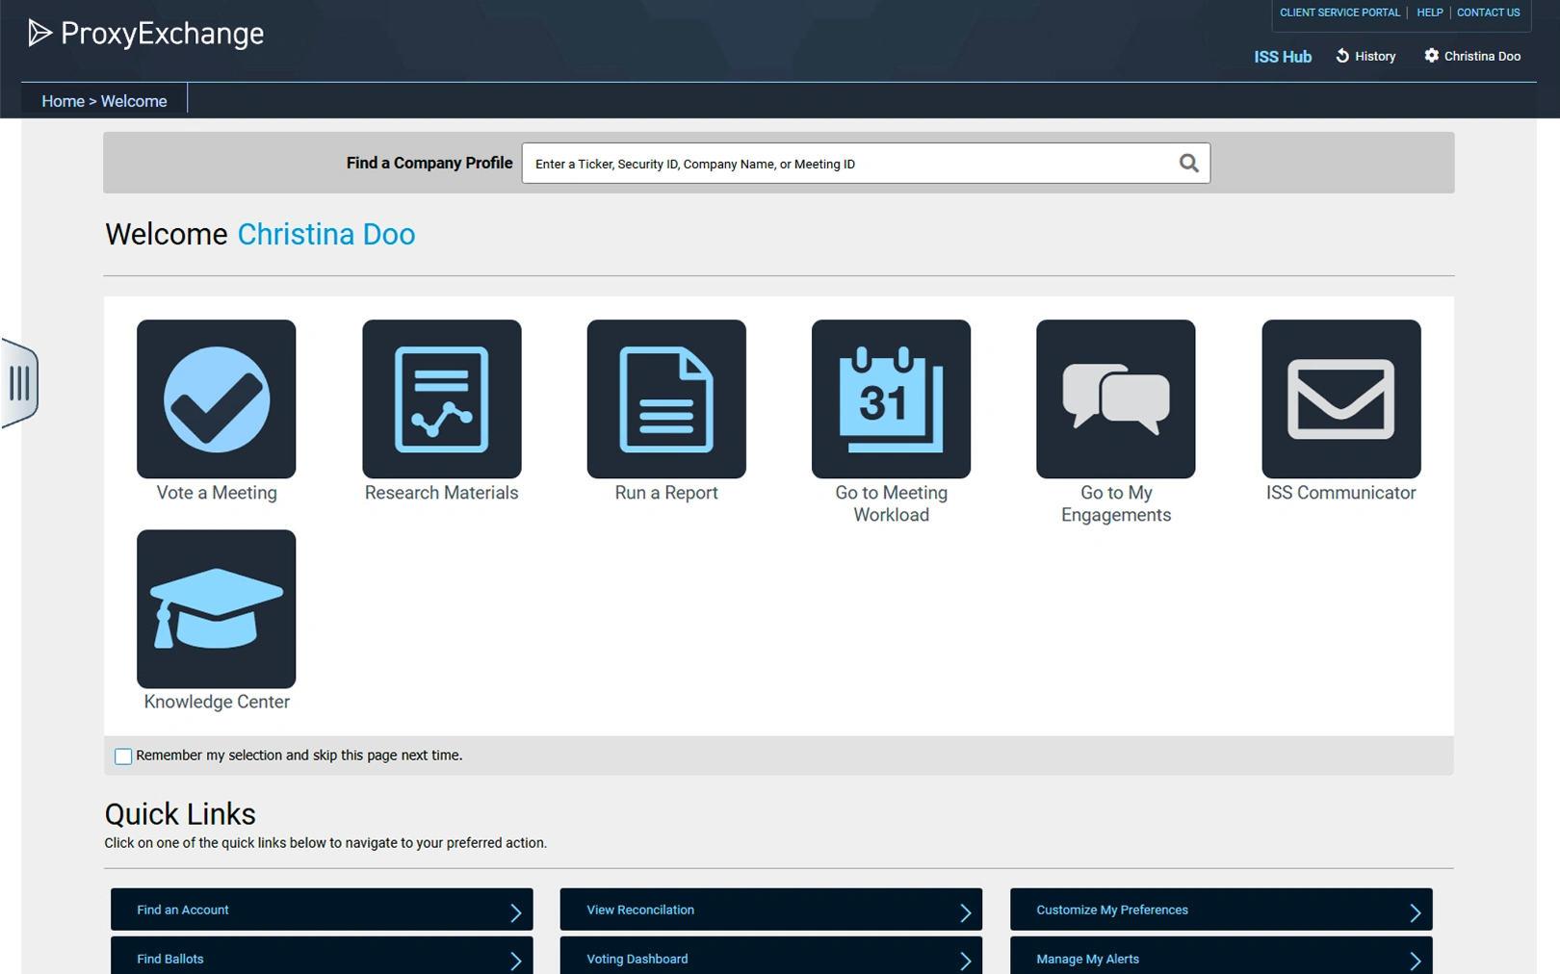This screenshot has height=974, width=1560.
Task: Focus the Find a Company Profile search field
Action: coord(866,164)
